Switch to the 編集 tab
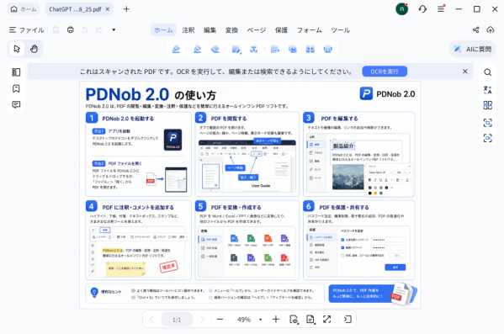This screenshot has height=334, width=504. click(210, 30)
